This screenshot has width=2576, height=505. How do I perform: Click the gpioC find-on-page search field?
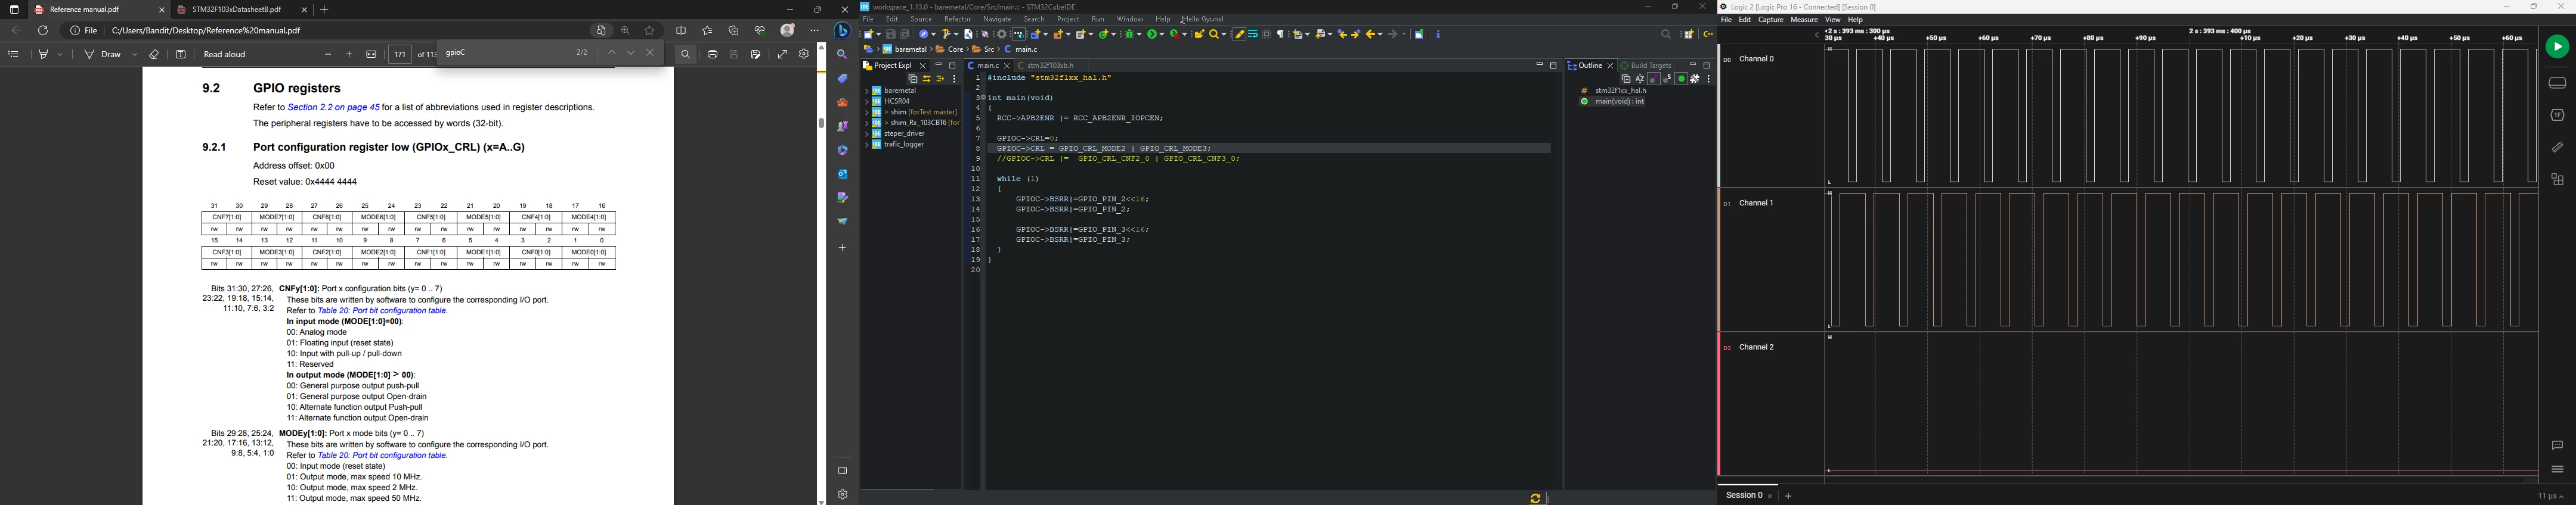(x=505, y=53)
